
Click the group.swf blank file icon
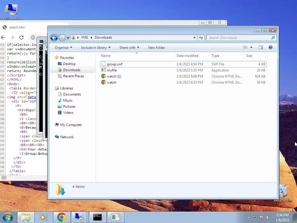coord(104,64)
